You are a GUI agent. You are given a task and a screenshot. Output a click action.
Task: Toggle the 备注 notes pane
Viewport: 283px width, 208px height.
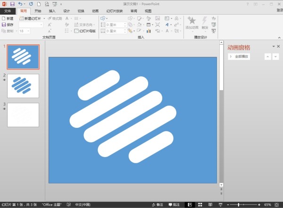tap(157, 205)
